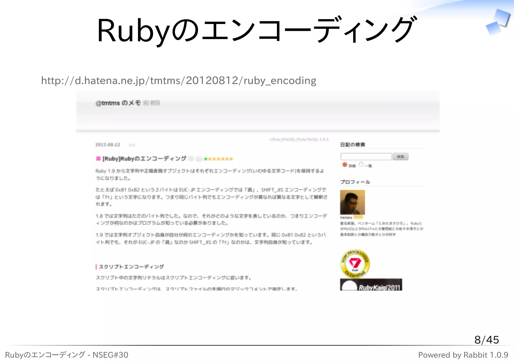
Task: Click the 8/45 slide page counter
Action: coord(486,340)
